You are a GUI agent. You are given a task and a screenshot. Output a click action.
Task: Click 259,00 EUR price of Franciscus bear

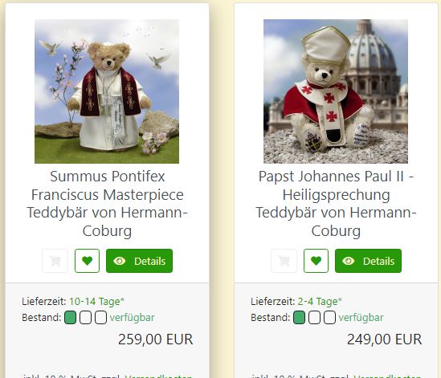156,339
